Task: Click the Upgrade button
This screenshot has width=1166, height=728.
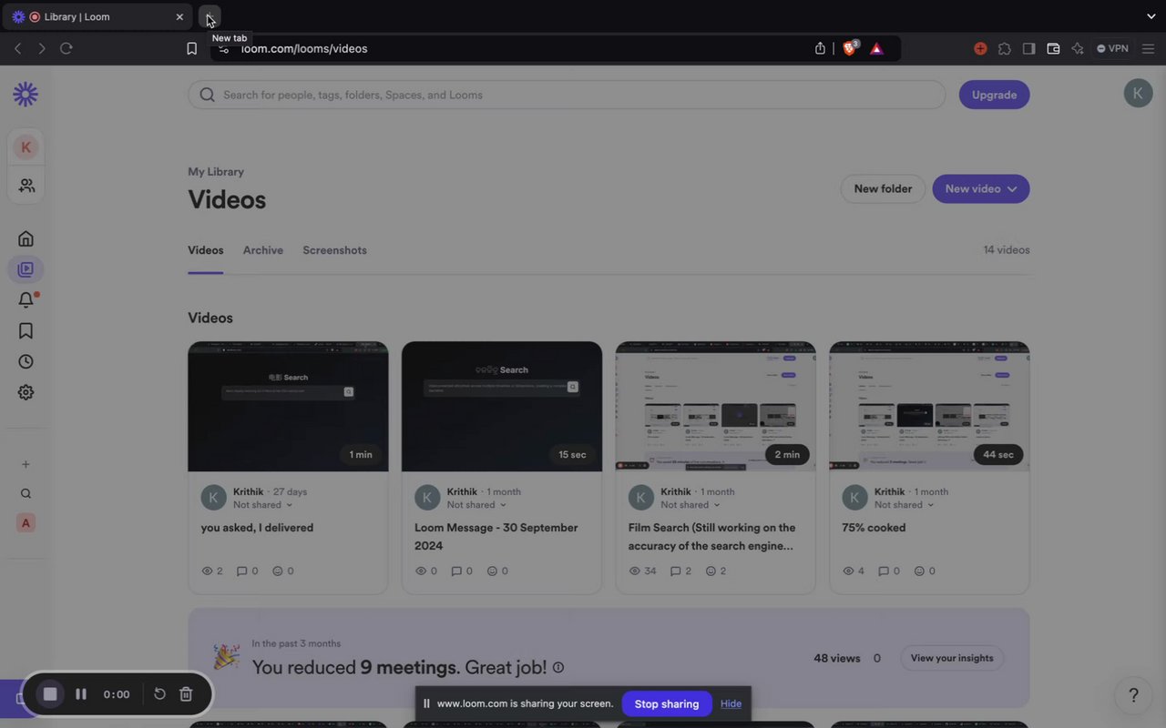Action: pos(995,95)
